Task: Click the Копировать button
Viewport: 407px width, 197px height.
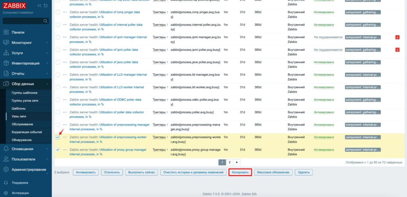Action: click(240, 172)
